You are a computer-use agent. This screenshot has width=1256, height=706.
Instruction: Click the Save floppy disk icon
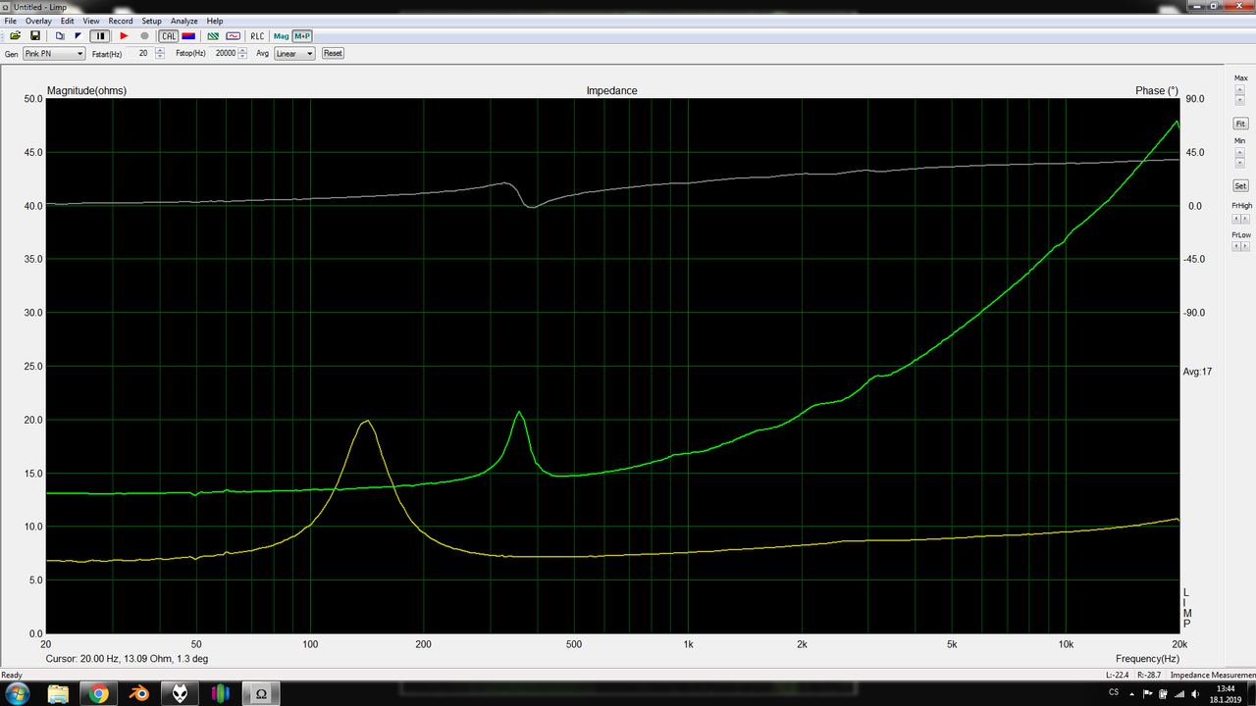35,36
